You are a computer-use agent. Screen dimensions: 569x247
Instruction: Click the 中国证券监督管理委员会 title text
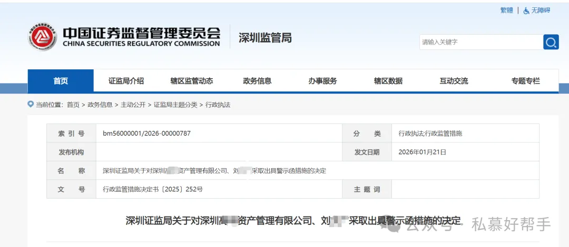(142, 33)
